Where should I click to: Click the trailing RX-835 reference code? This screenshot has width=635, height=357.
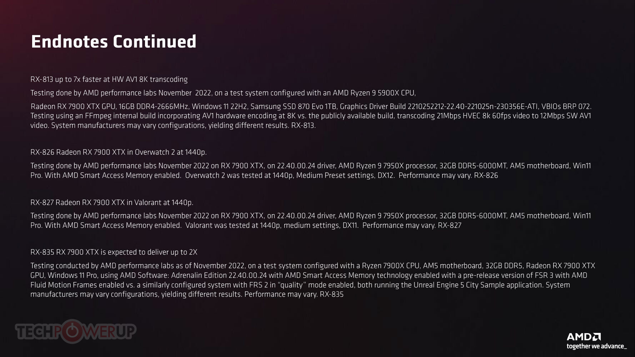331,295
